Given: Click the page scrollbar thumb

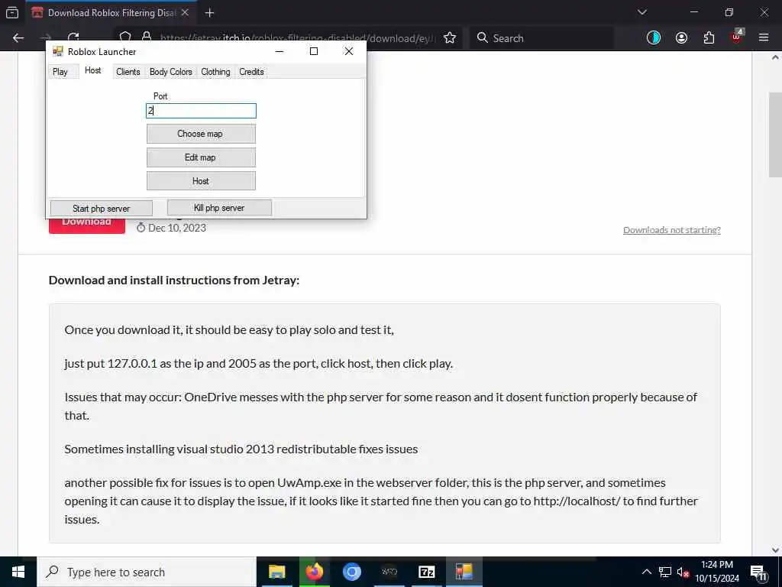Looking at the screenshot, I should (775, 135).
